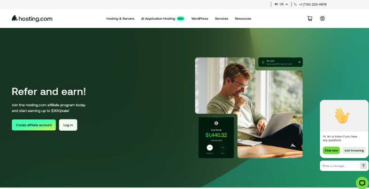Viewport: 369px width, 189px height.
Task: Click the Chat now button
Action: [331, 150]
